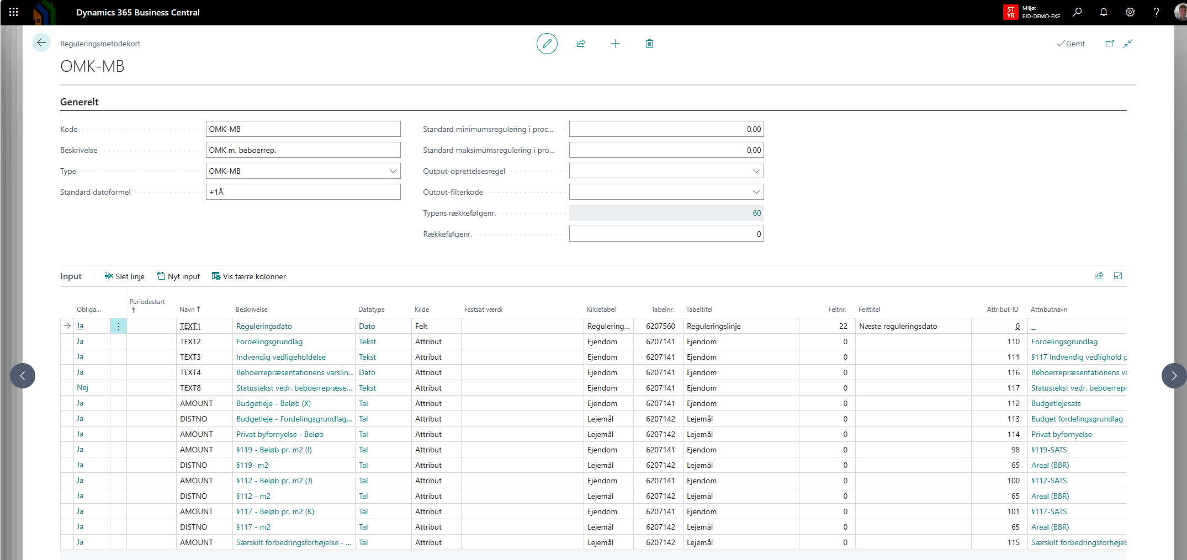Click the Beskrivelse column header
Screen dimensions: 1187x560
[252, 310]
